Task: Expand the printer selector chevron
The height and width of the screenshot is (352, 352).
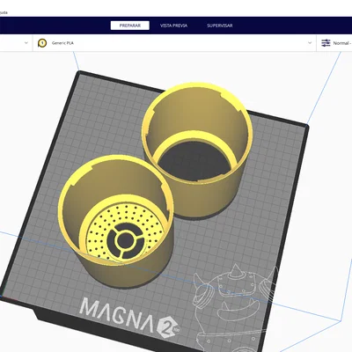Action: [x=26, y=43]
